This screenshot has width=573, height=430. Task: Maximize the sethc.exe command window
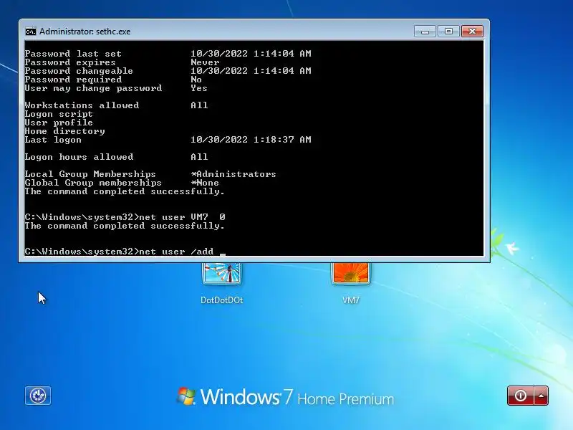click(x=448, y=32)
